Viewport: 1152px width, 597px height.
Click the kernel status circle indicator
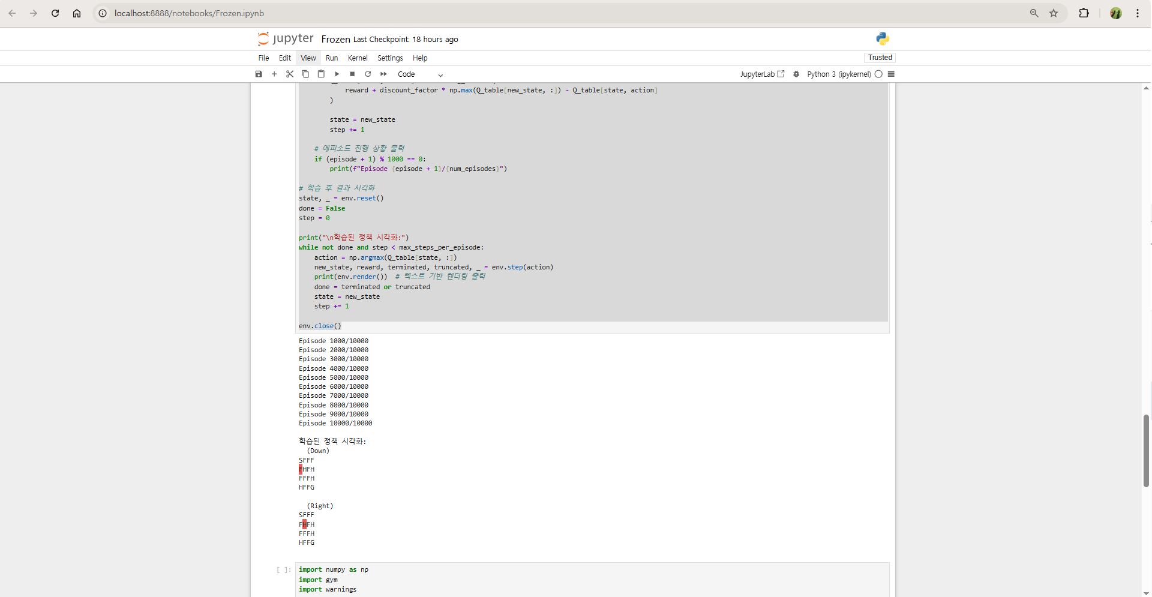tap(878, 74)
